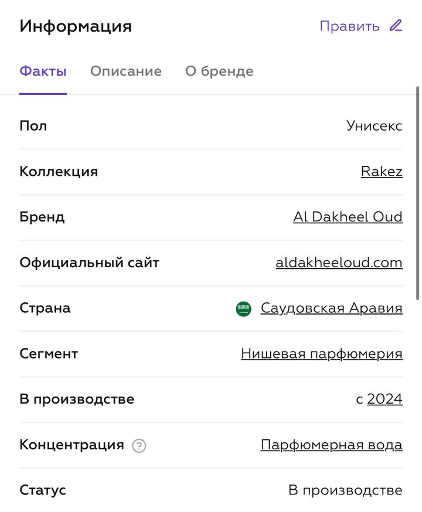Click the Статус row label
Image resolution: width=422 pixels, height=512 pixels.
click(43, 490)
